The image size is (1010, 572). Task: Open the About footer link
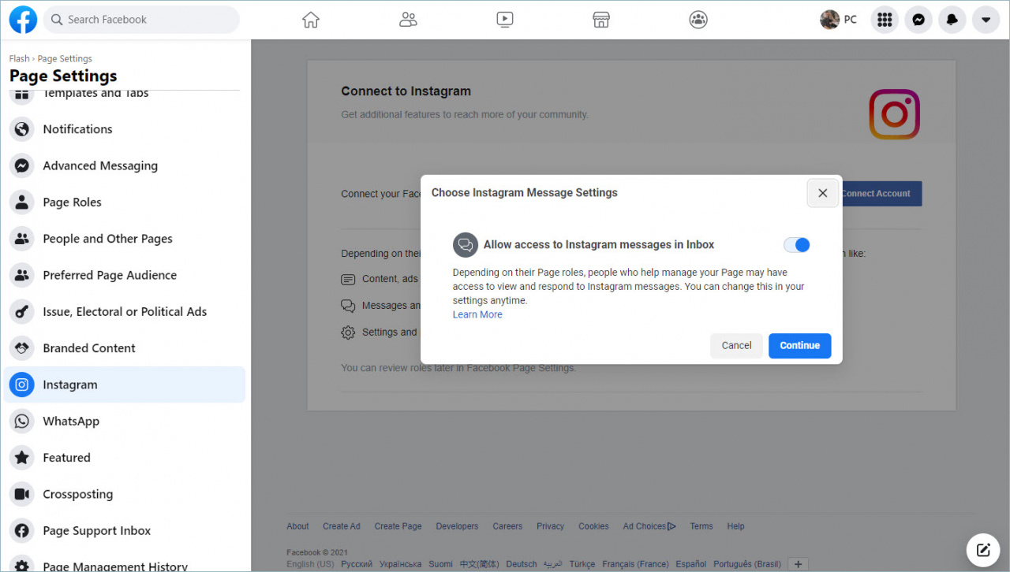coord(297,526)
